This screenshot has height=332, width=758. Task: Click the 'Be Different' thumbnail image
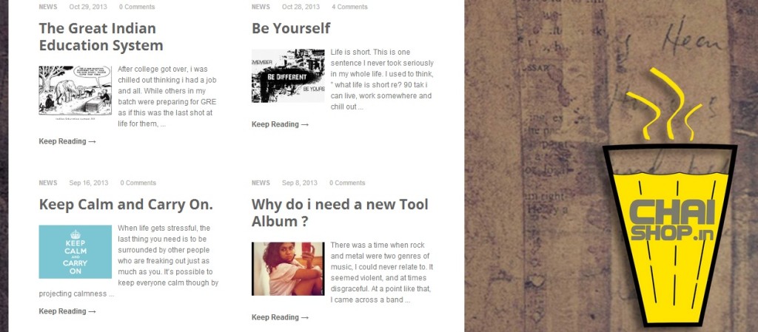pos(288,76)
